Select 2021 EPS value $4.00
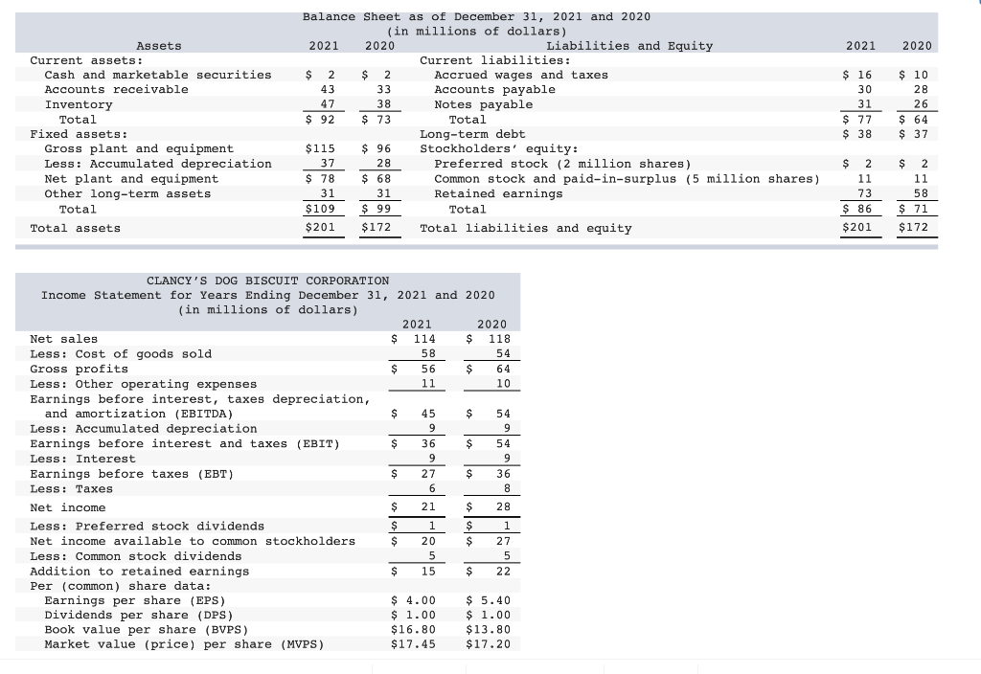Screen dimensions: 981x674 click(x=414, y=601)
